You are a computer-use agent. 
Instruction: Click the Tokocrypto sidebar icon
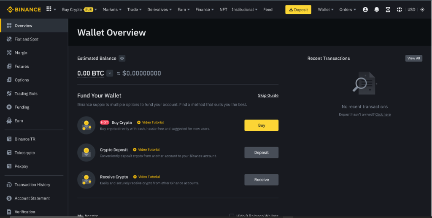coord(9,153)
